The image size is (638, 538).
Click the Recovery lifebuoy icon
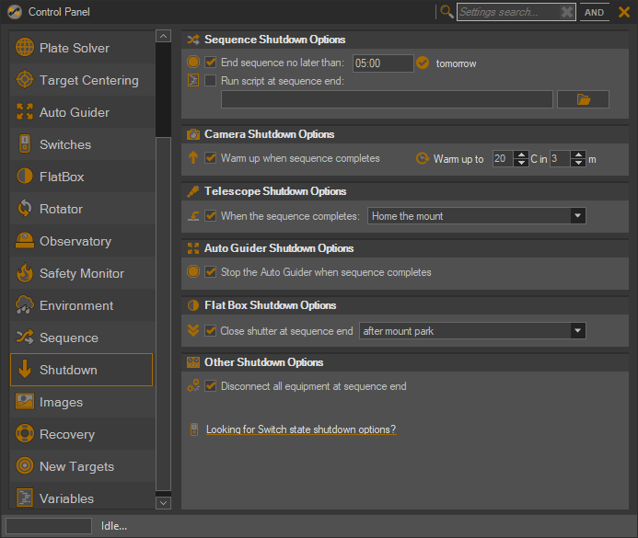25,433
